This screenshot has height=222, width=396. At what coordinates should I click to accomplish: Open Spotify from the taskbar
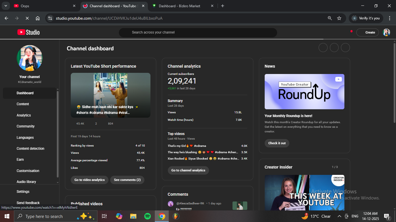click(148, 216)
